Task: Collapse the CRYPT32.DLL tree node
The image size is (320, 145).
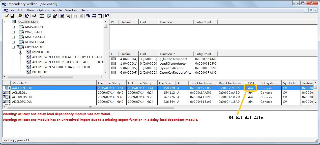Action: pyautogui.click(x=13, y=47)
